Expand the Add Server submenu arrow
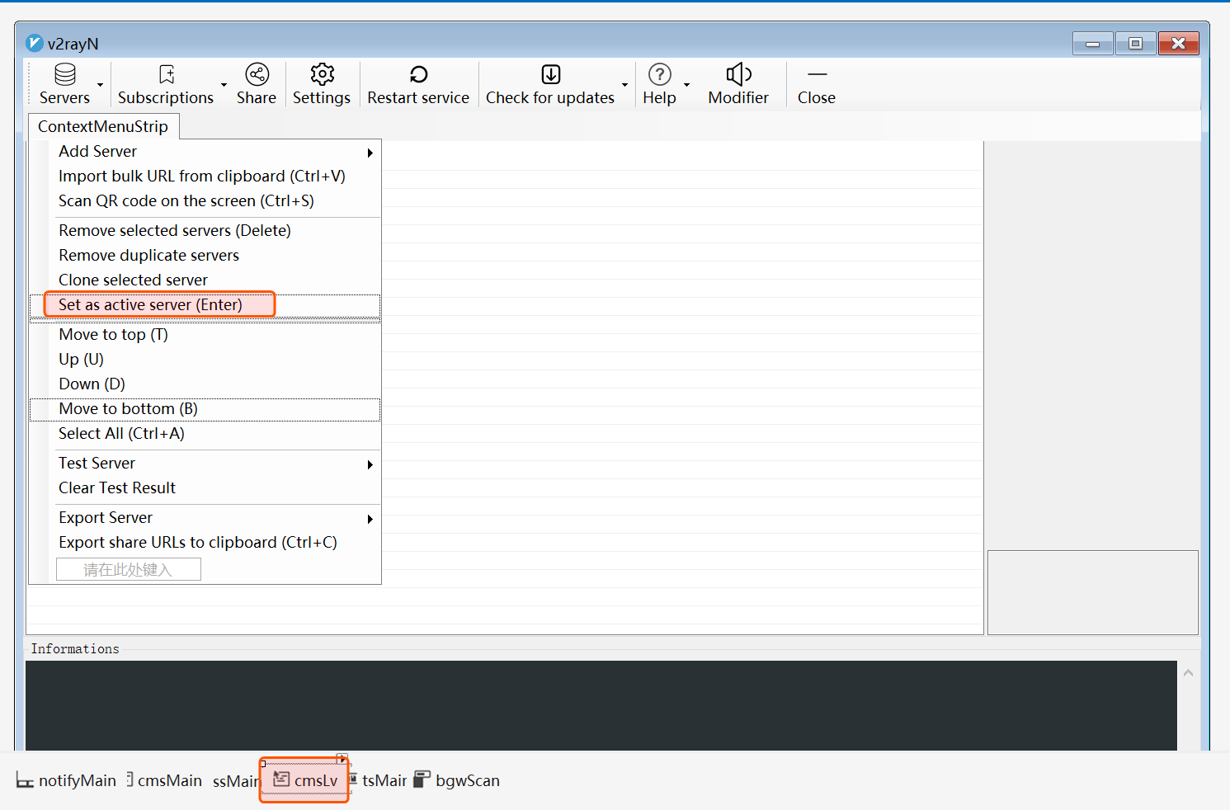 370,153
